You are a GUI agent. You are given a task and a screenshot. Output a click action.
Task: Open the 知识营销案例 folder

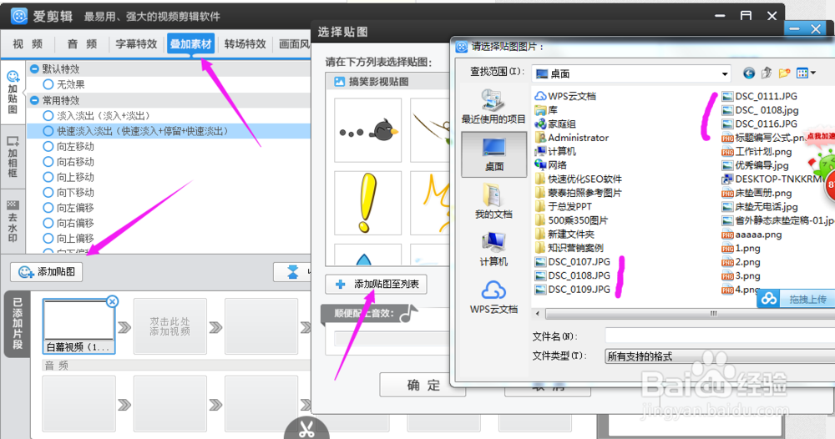point(569,247)
